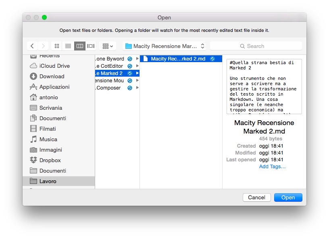
Task: Click the Search field
Action: [256, 46]
